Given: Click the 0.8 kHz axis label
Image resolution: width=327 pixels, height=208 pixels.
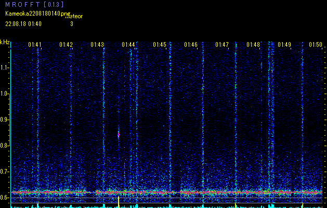Looking at the screenshot, I should [x=4, y=146].
